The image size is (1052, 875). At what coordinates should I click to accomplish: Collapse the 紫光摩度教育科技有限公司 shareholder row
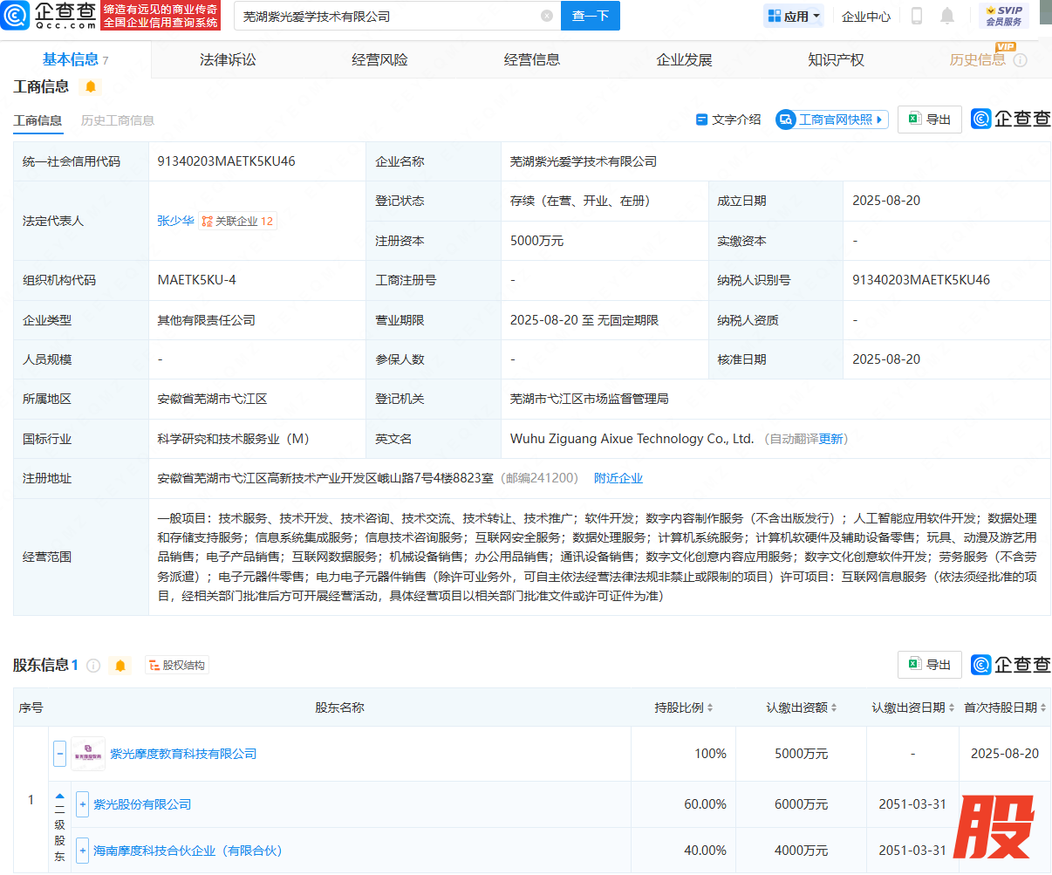59,754
